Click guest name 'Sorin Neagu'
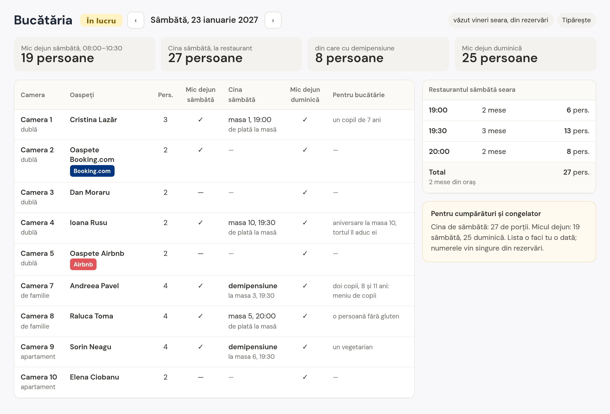 tap(90, 347)
